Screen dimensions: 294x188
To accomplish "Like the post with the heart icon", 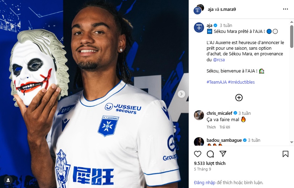I will pyautogui.click(x=197, y=154).
